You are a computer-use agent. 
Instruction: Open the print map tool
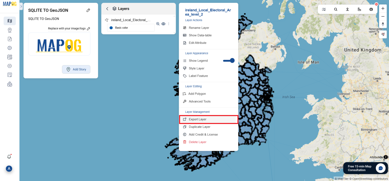point(371,9)
